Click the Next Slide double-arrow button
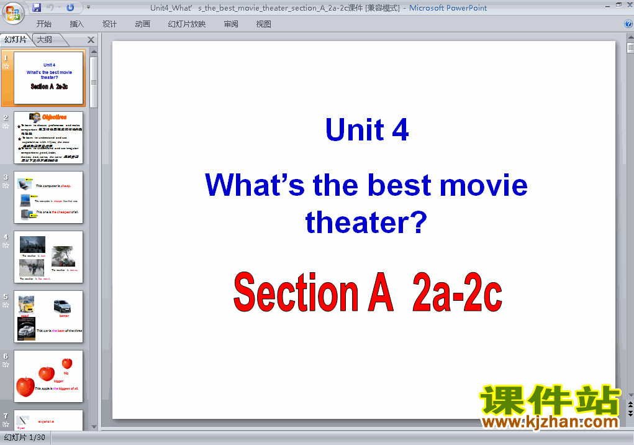This screenshot has height=445, width=634. [630, 413]
